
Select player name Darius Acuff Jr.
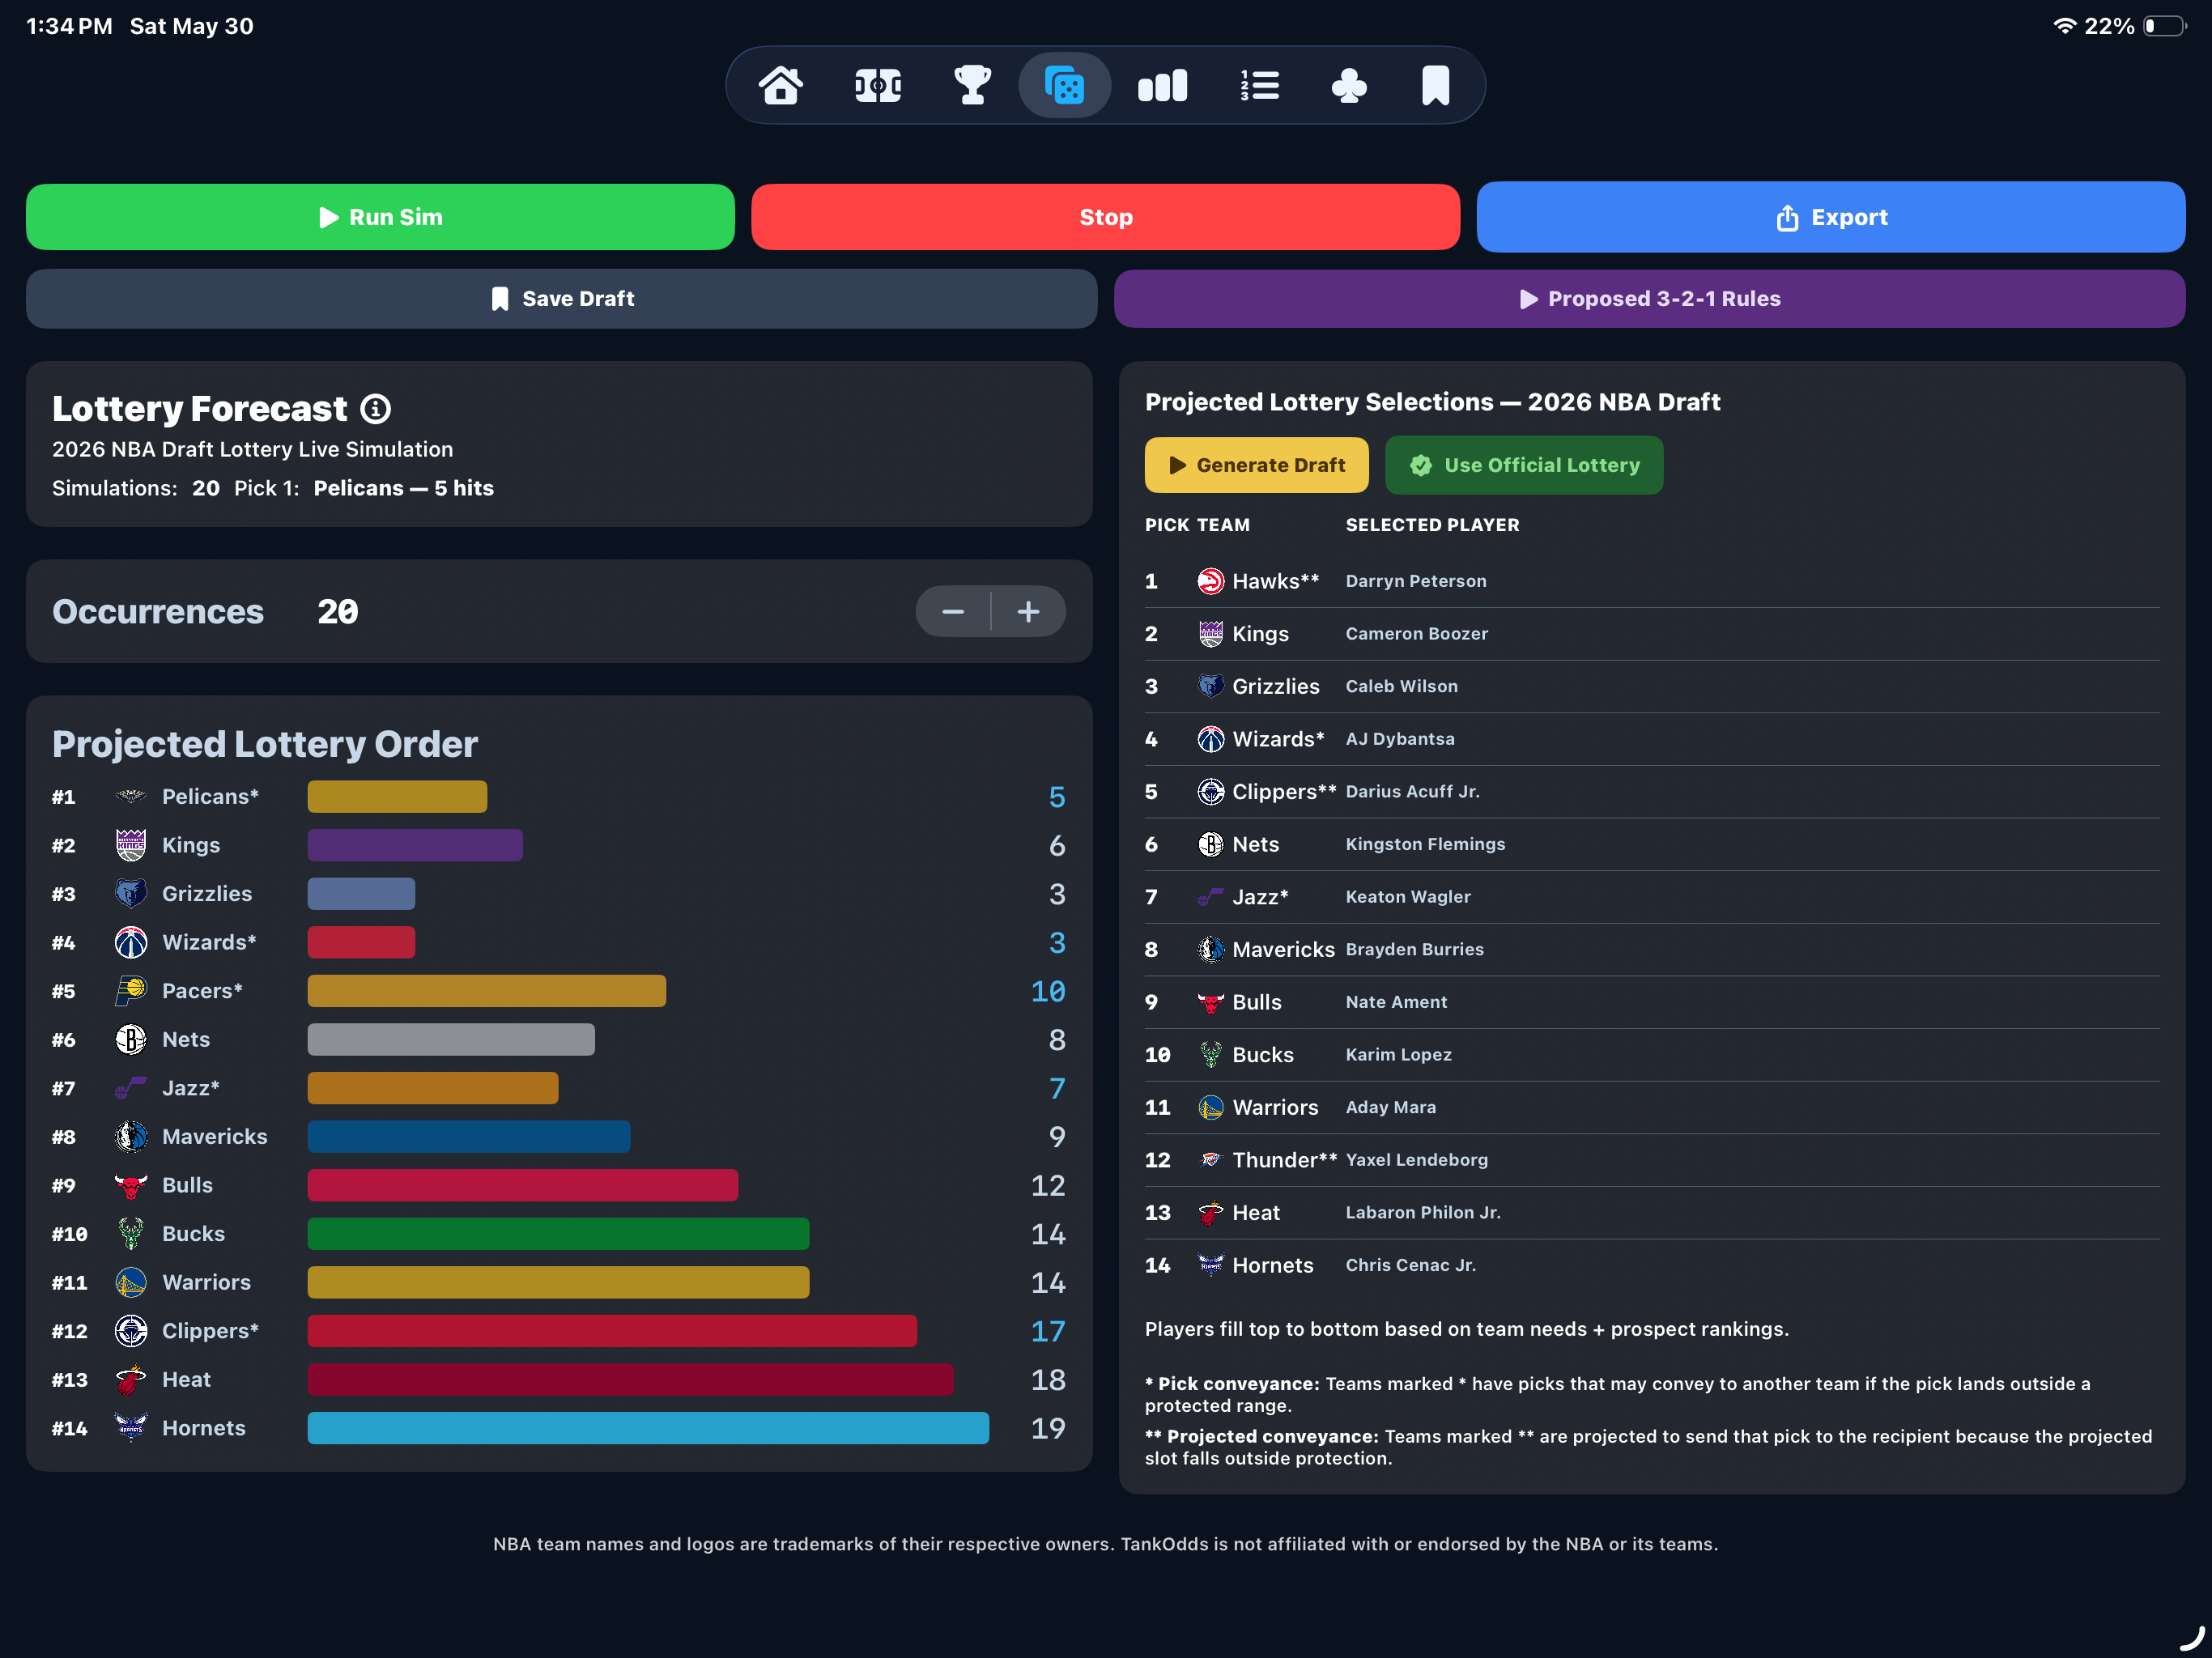coord(1412,791)
